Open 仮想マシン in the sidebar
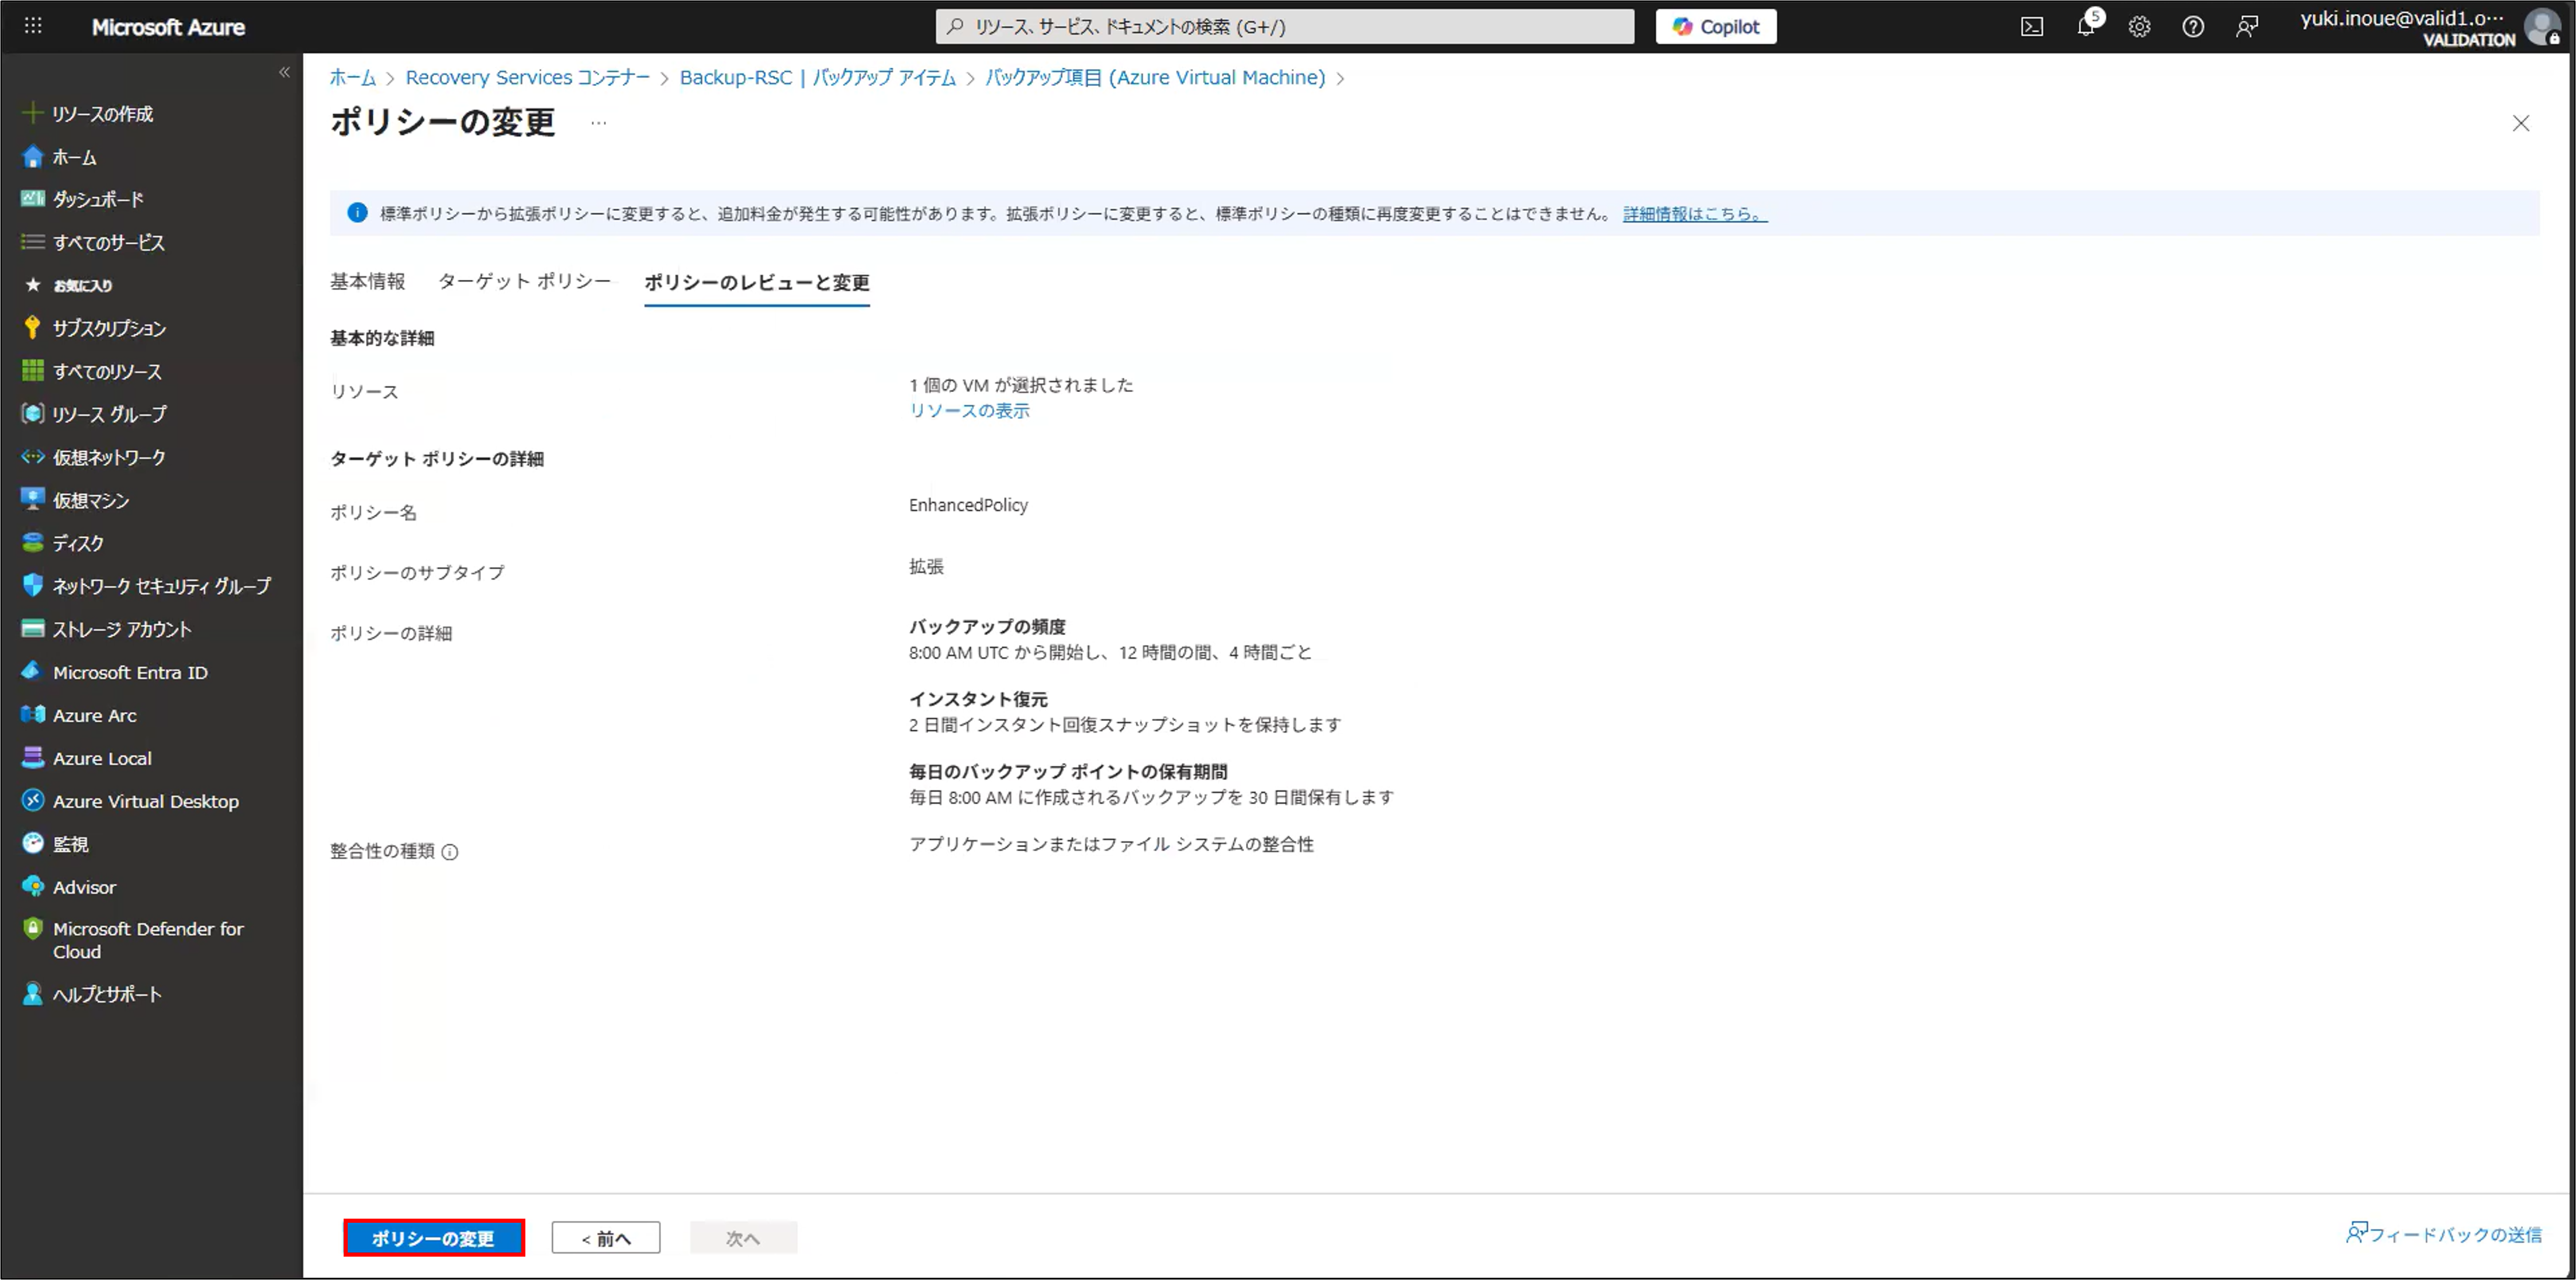The width and height of the screenshot is (2576, 1280). pos(90,500)
